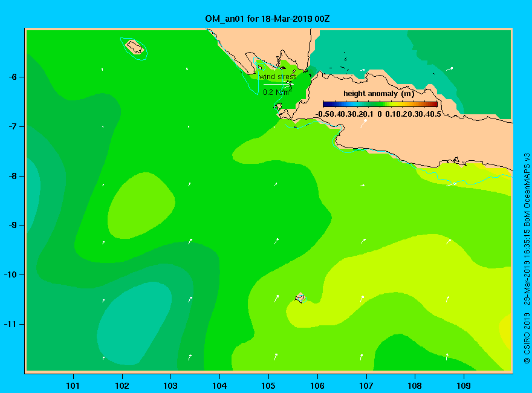Viewport: 532px width, 393px height.
Task: Select the -8 latitude axis label
Action: pyautogui.click(x=13, y=176)
